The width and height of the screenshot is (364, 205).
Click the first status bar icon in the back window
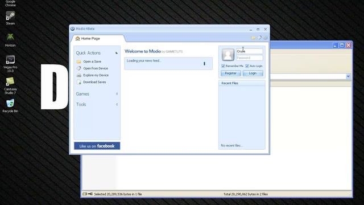click(x=85, y=194)
